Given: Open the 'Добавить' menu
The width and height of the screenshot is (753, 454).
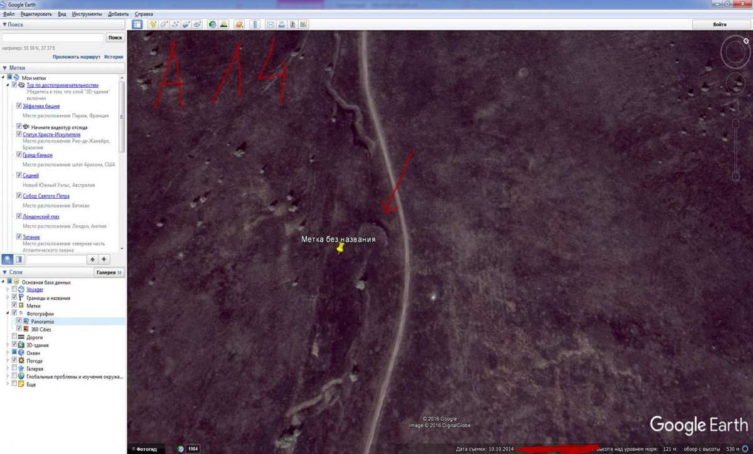Looking at the screenshot, I should [x=118, y=14].
